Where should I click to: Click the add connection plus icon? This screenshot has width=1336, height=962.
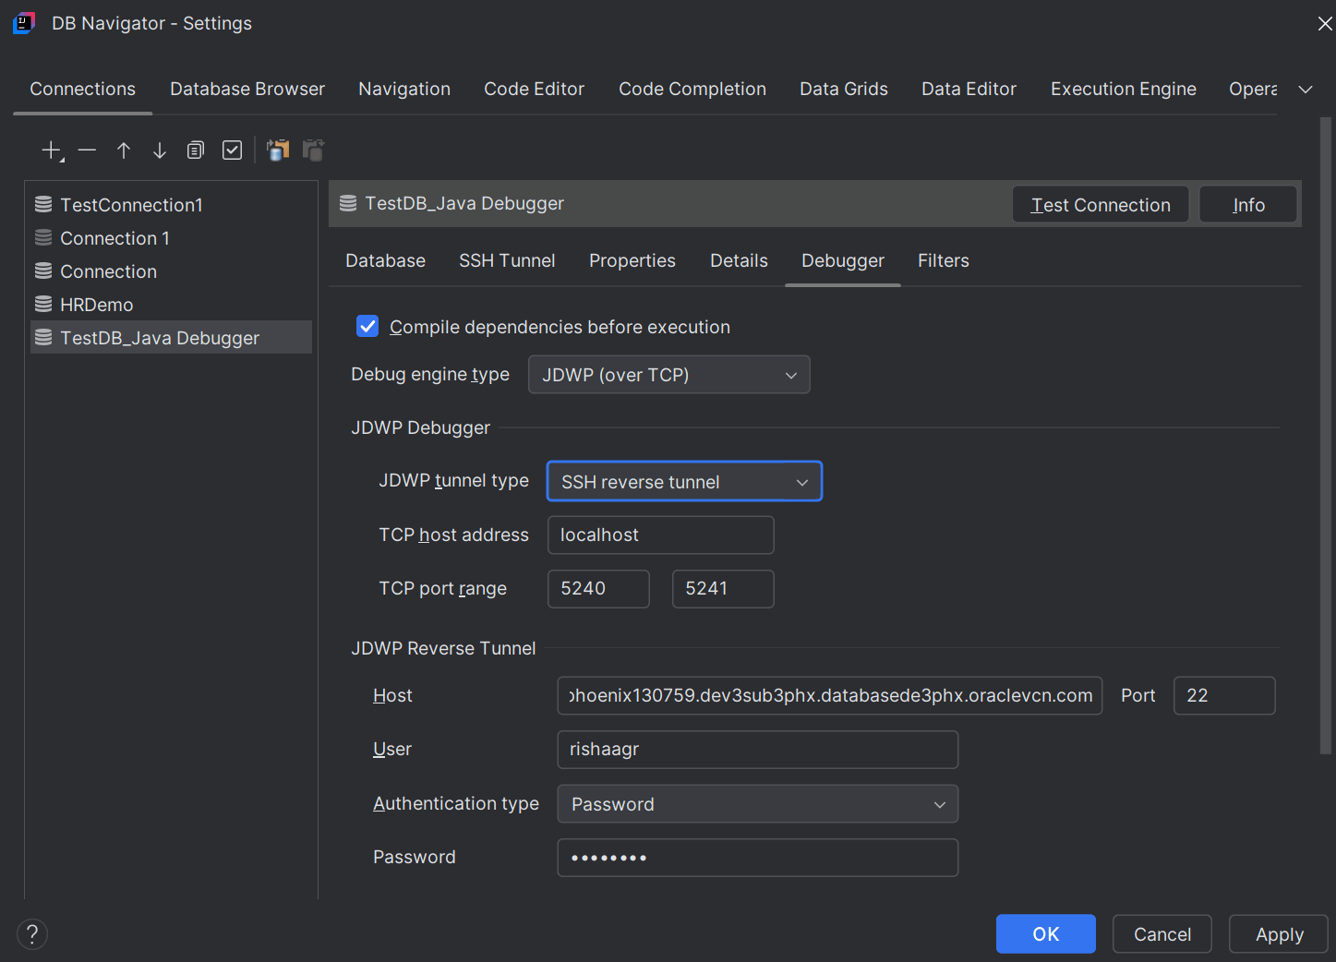52,150
